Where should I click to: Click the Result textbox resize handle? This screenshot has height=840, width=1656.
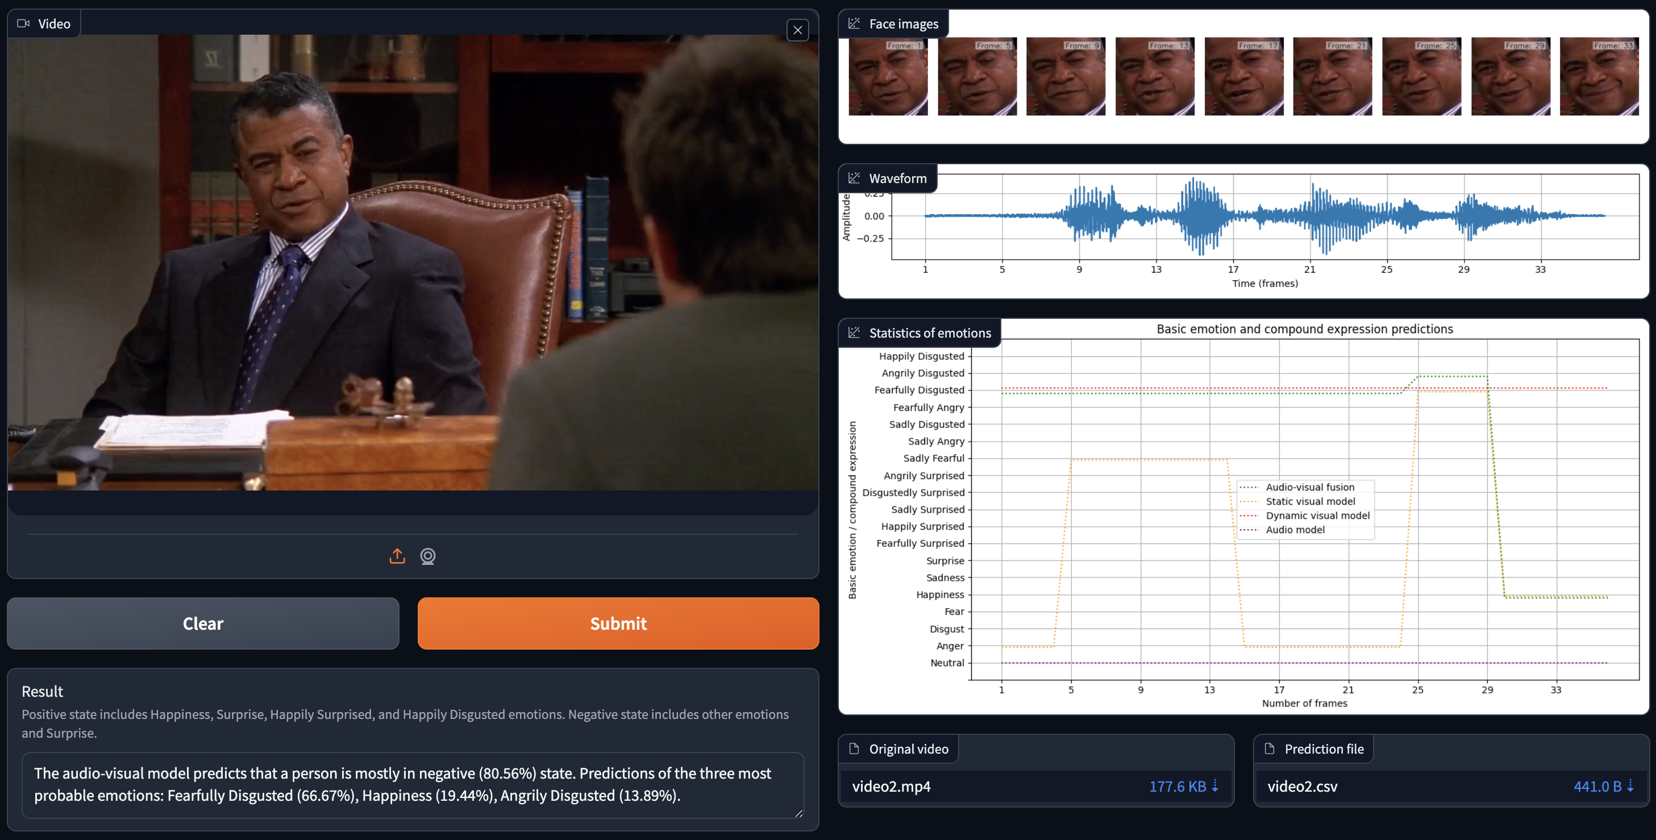pyautogui.click(x=798, y=813)
